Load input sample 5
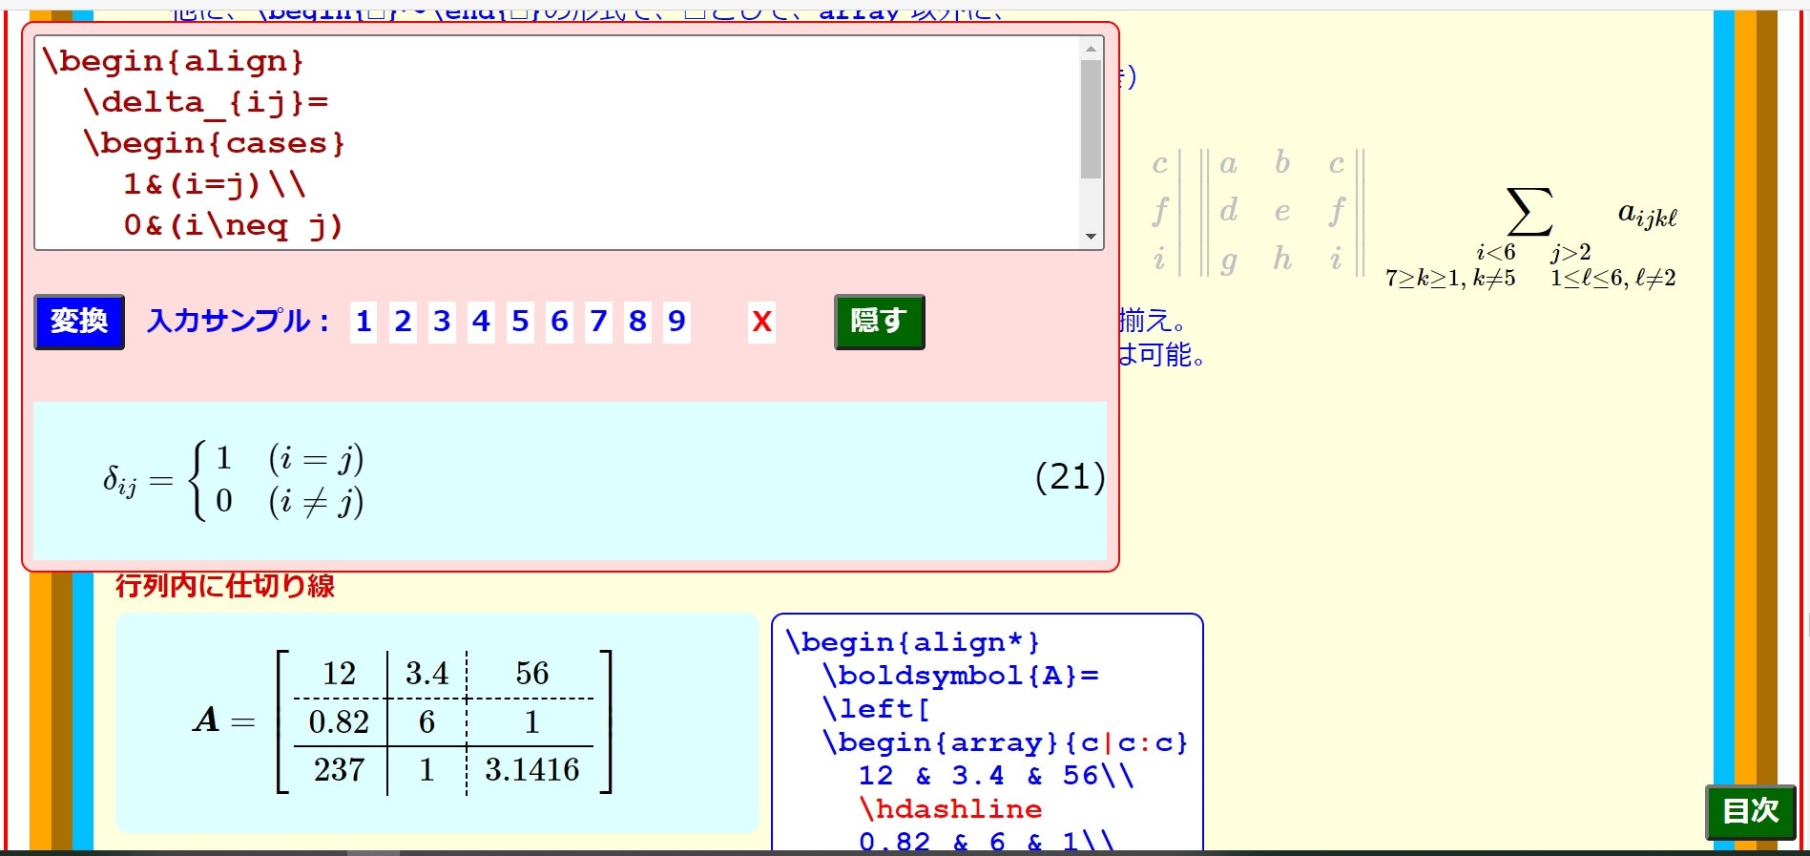 pyautogui.click(x=520, y=322)
